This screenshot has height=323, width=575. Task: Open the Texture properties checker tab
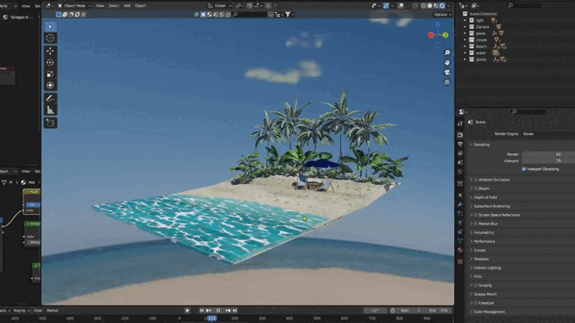coord(460,261)
